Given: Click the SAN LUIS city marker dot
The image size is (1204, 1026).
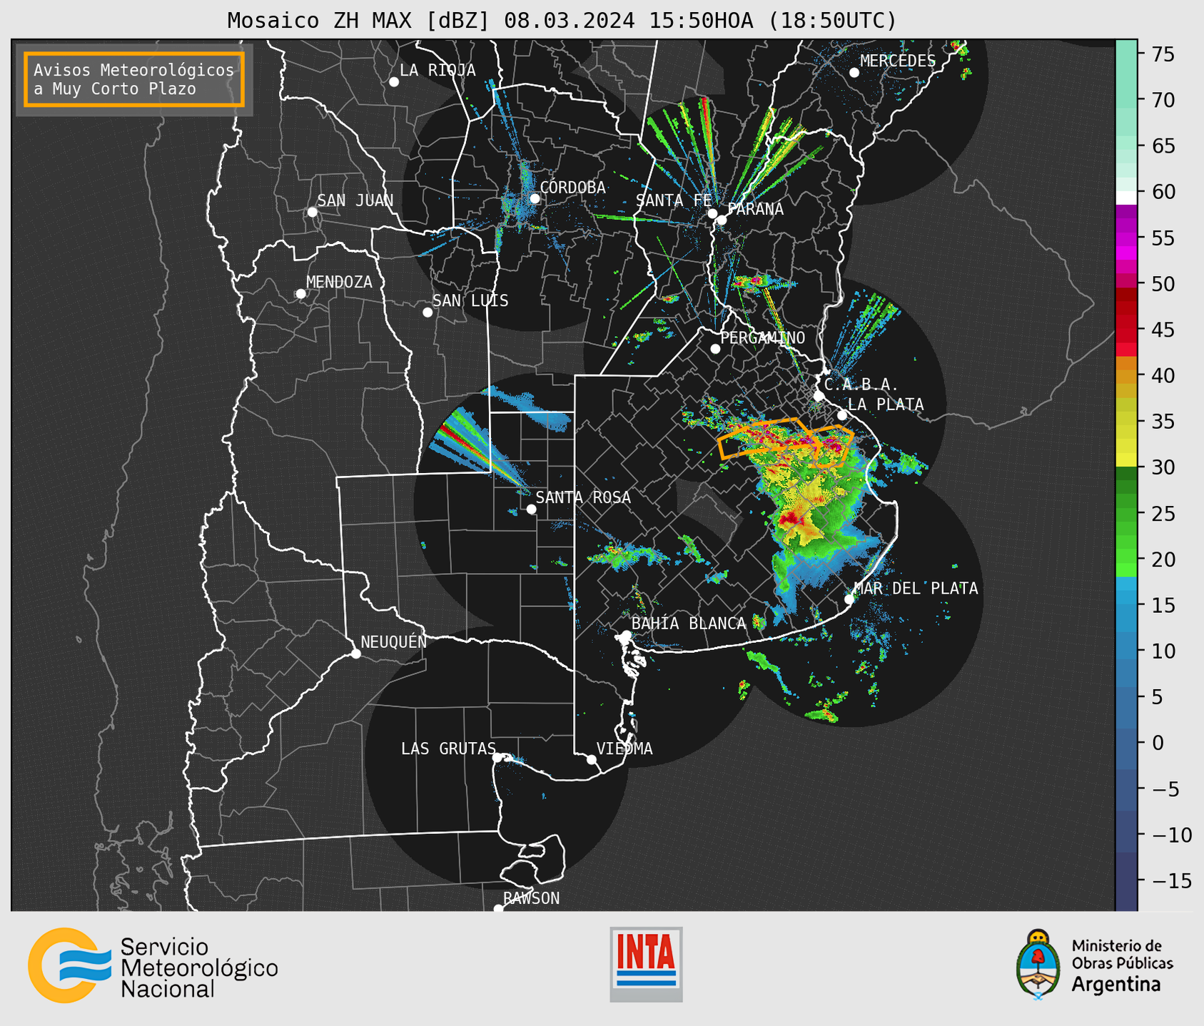Looking at the screenshot, I should 428,313.
